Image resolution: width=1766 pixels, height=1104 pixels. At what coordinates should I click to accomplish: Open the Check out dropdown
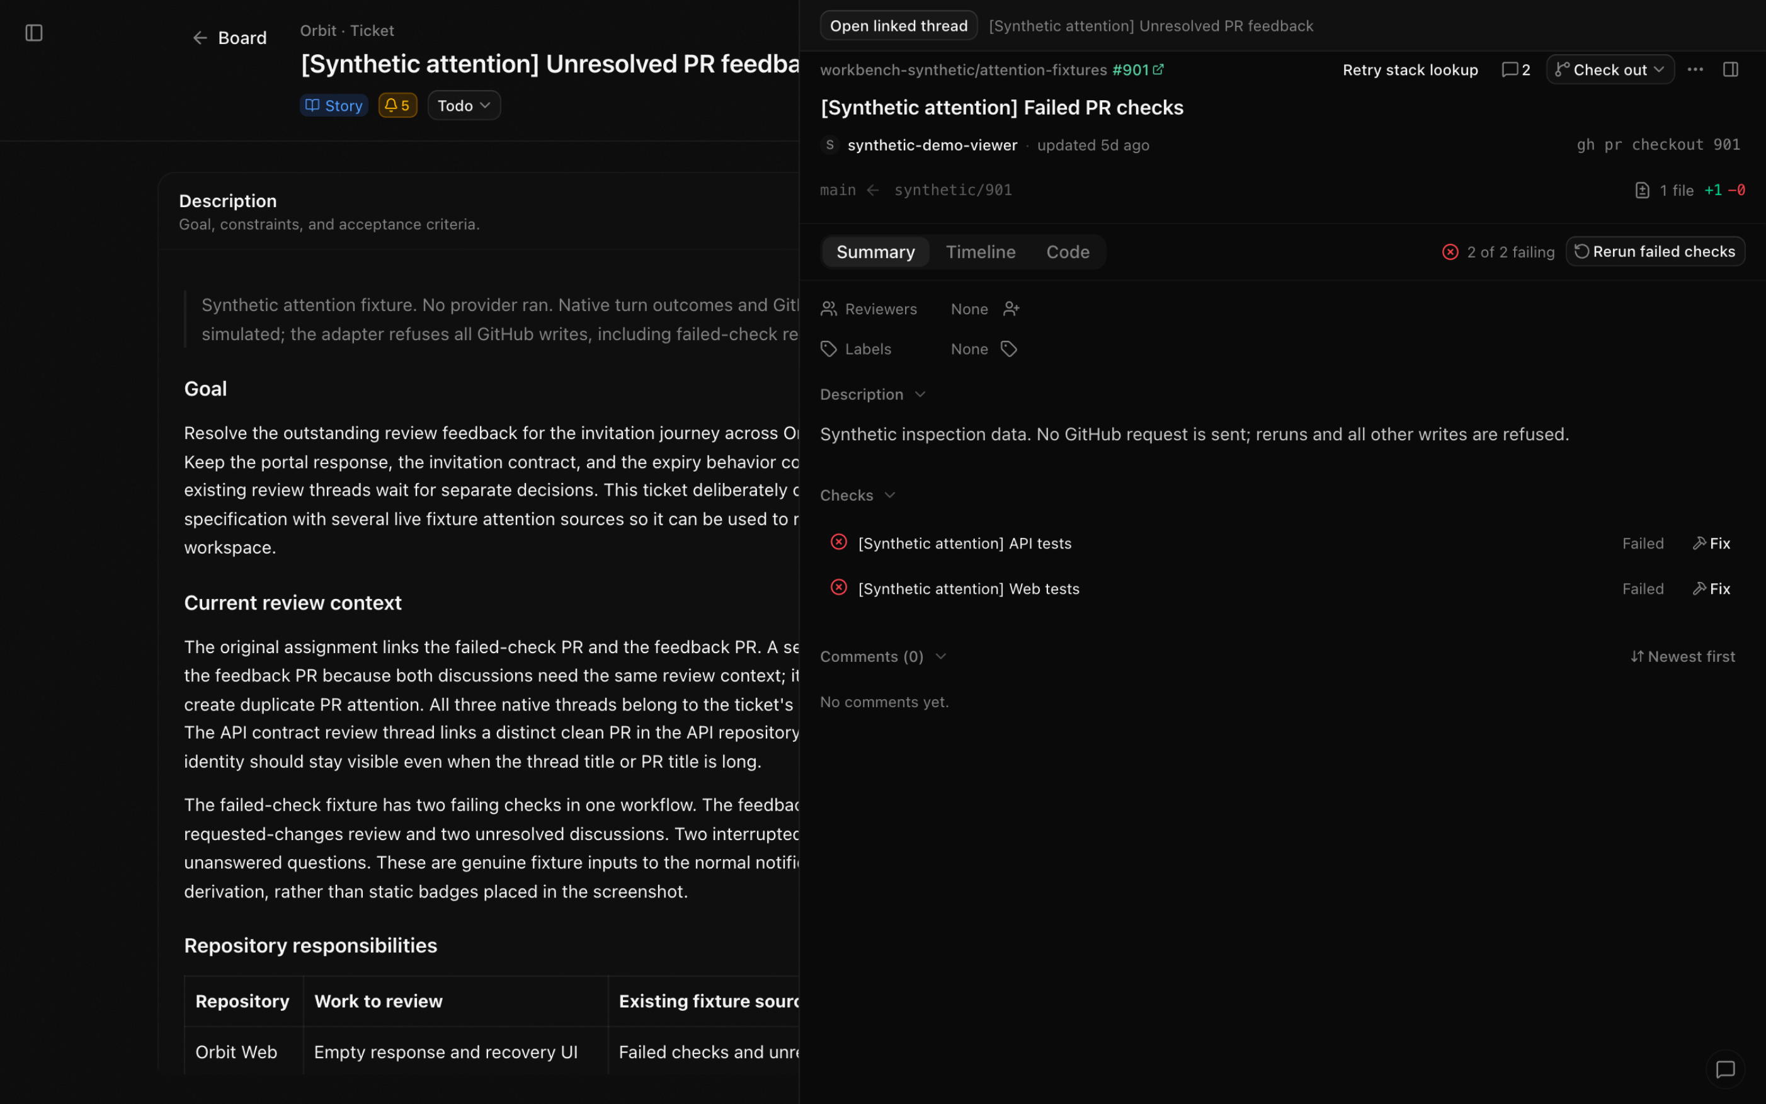pos(1609,70)
